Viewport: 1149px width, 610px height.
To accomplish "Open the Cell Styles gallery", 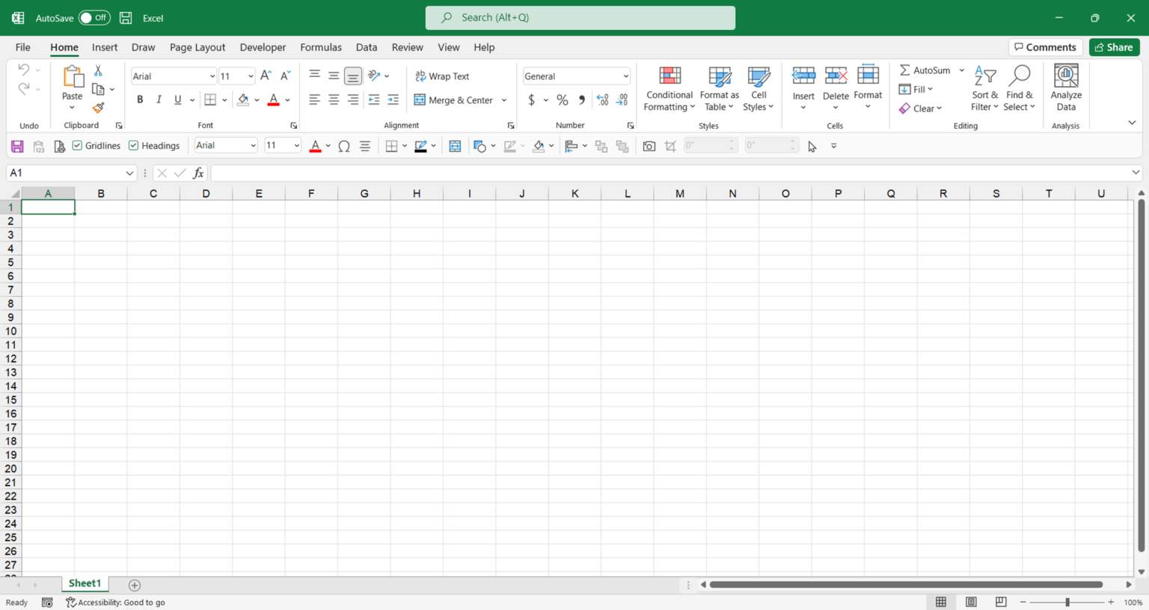I will pyautogui.click(x=759, y=90).
